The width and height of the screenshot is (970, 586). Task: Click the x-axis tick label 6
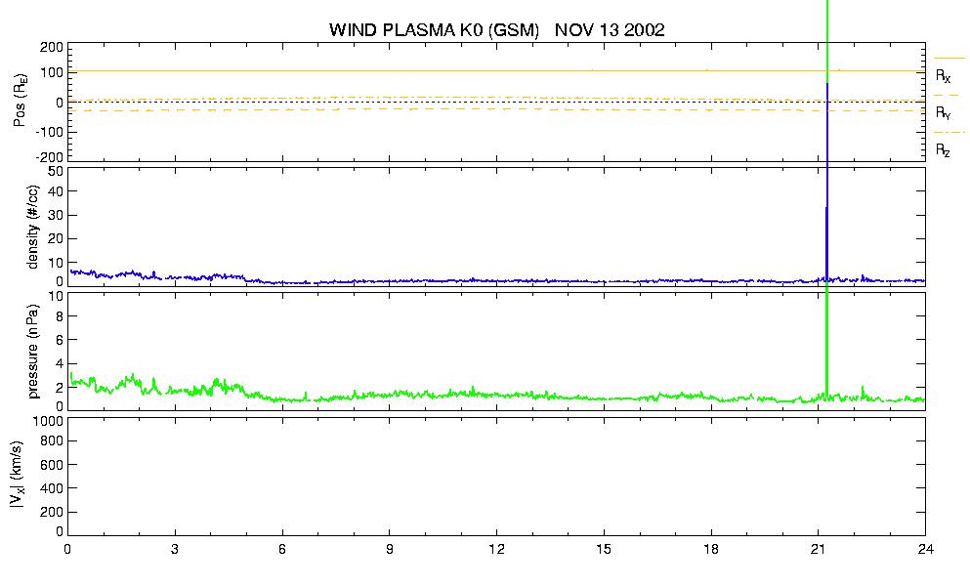click(282, 550)
